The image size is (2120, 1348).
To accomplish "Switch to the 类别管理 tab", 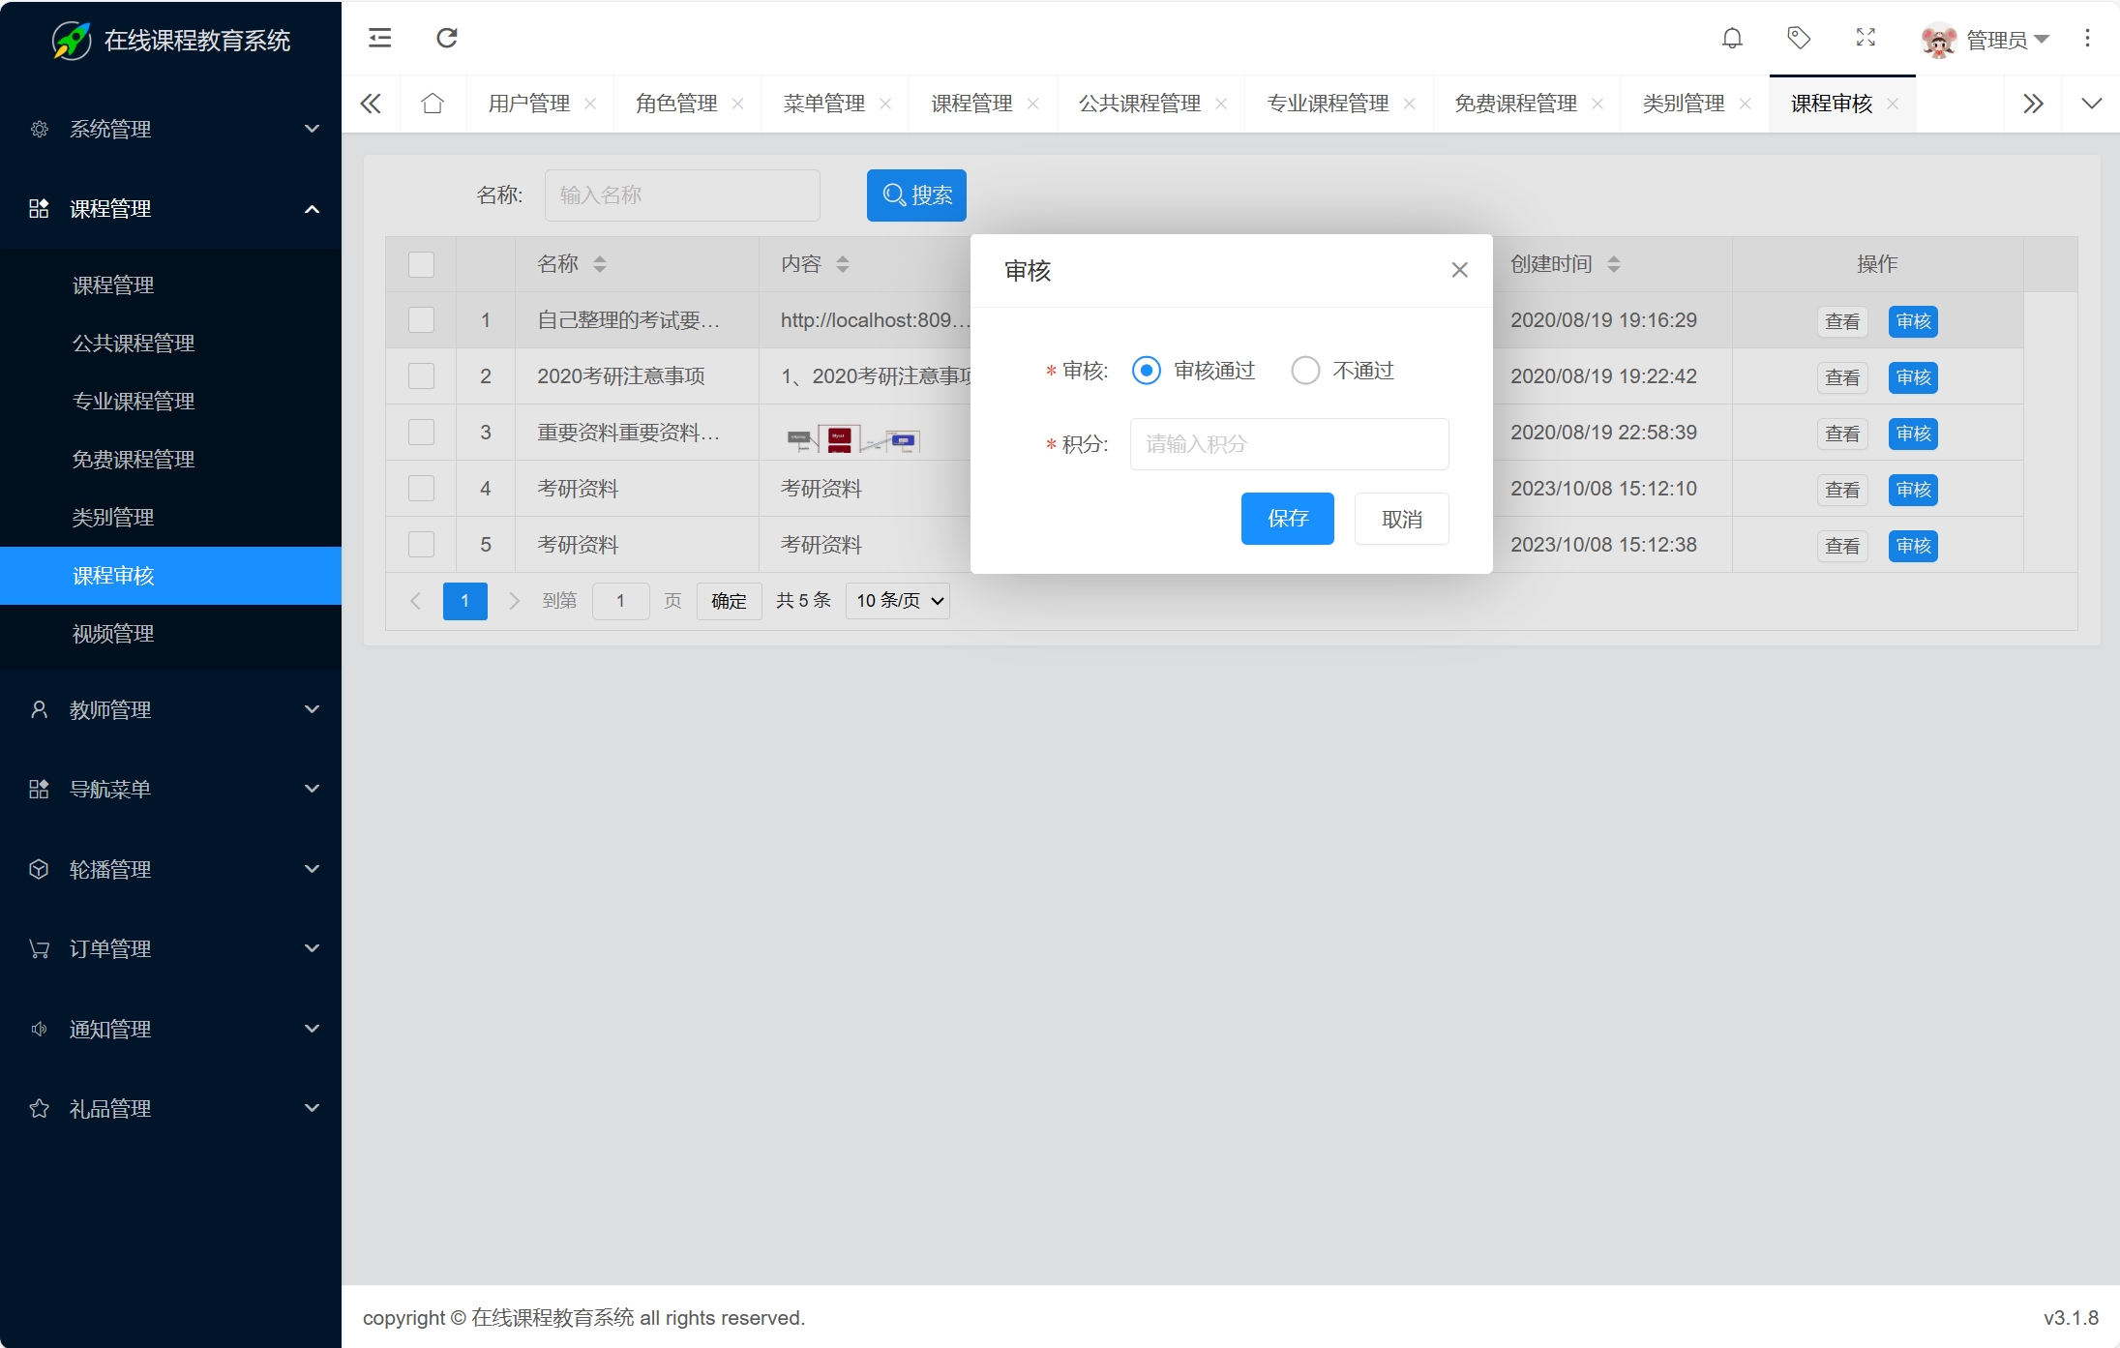I will [1683, 104].
